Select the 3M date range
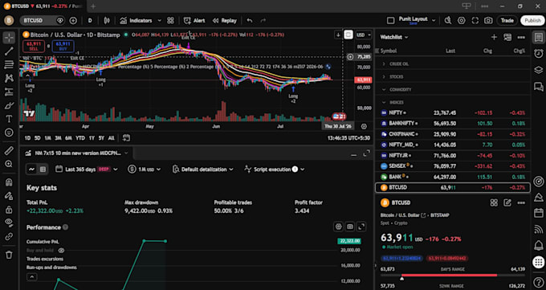Image resolution: width=546 pixels, height=290 pixels. point(58,138)
